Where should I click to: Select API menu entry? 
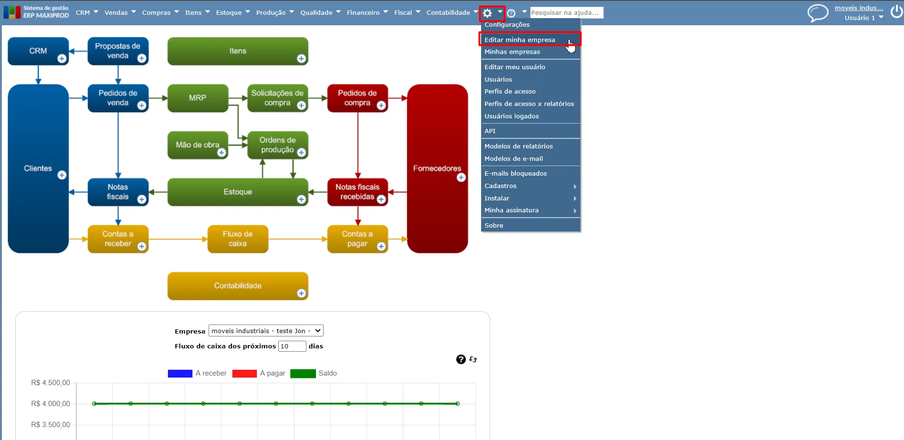(530, 131)
